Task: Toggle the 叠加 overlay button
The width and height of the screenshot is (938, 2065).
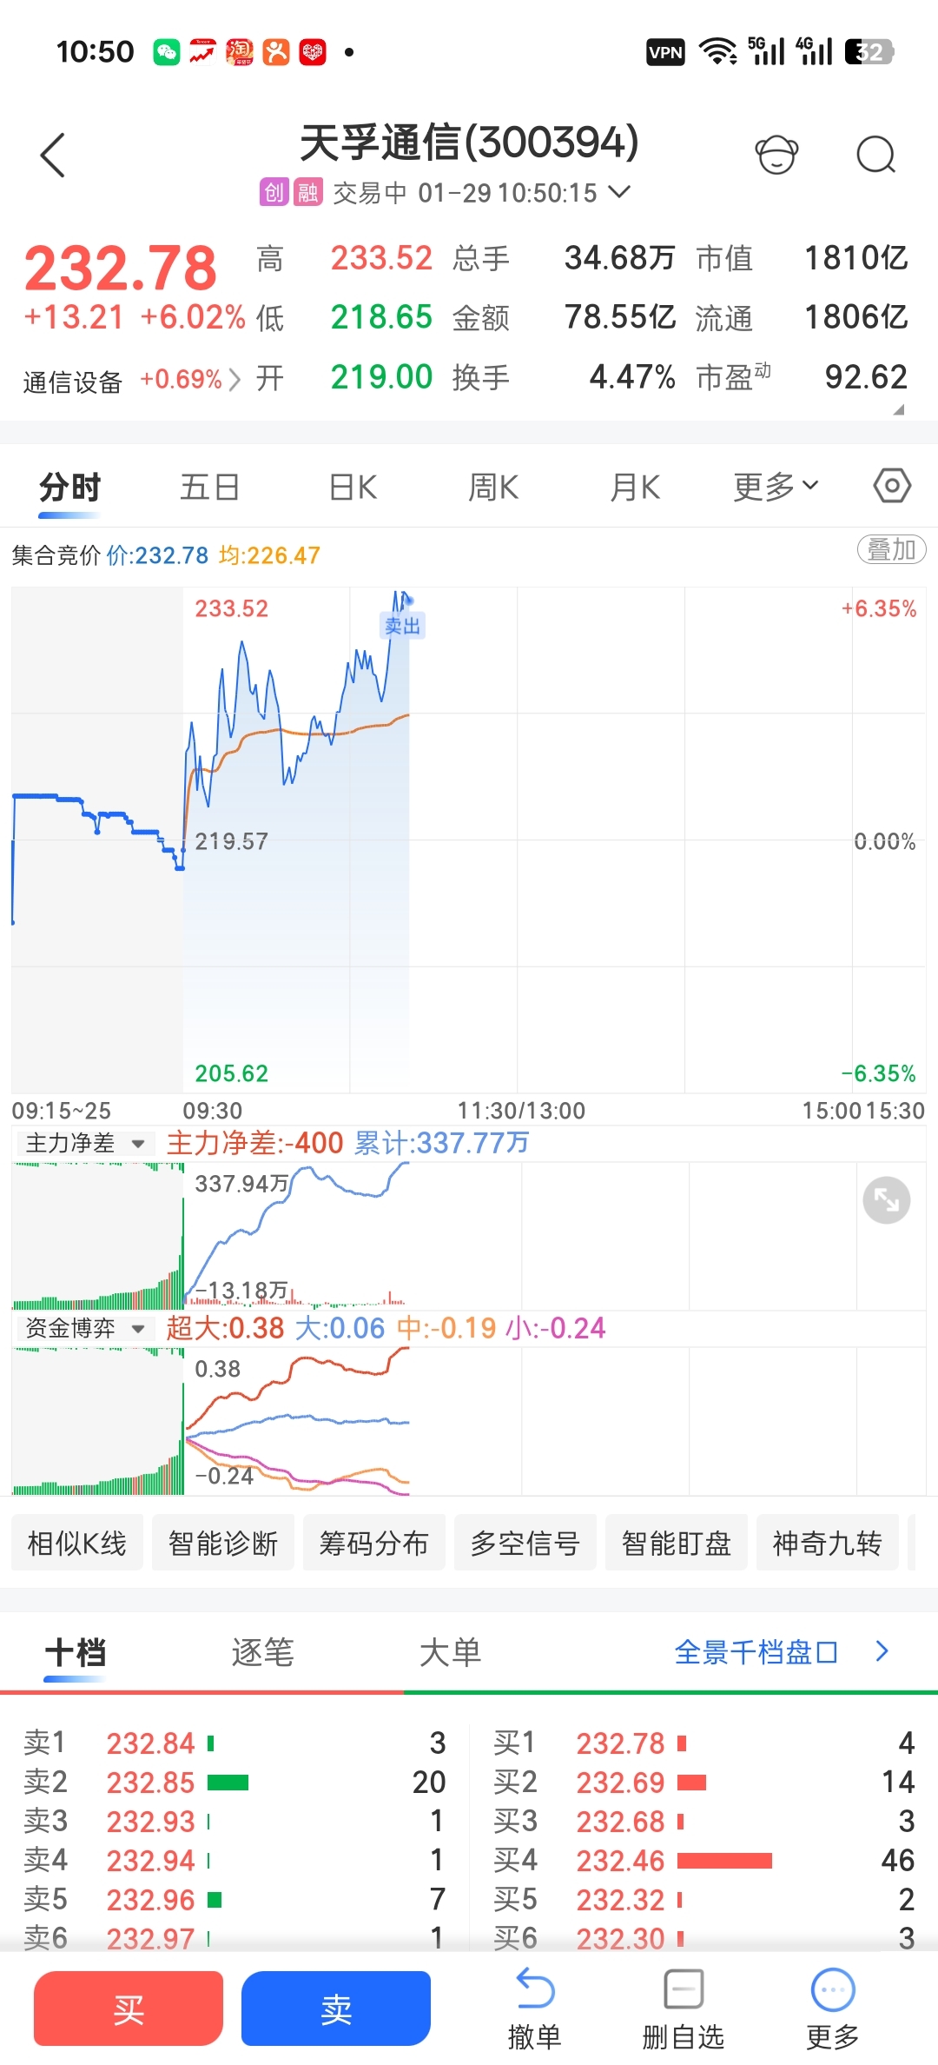Action: point(891,549)
